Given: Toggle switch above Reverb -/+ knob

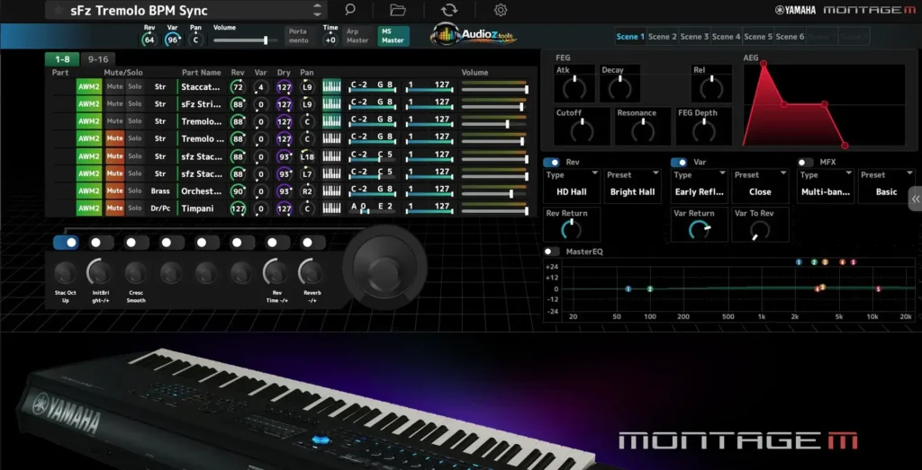Looking at the screenshot, I should tap(312, 243).
